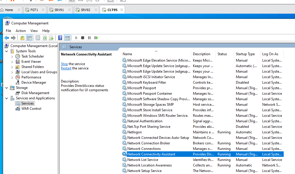Open the File menu

pos(8,31)
